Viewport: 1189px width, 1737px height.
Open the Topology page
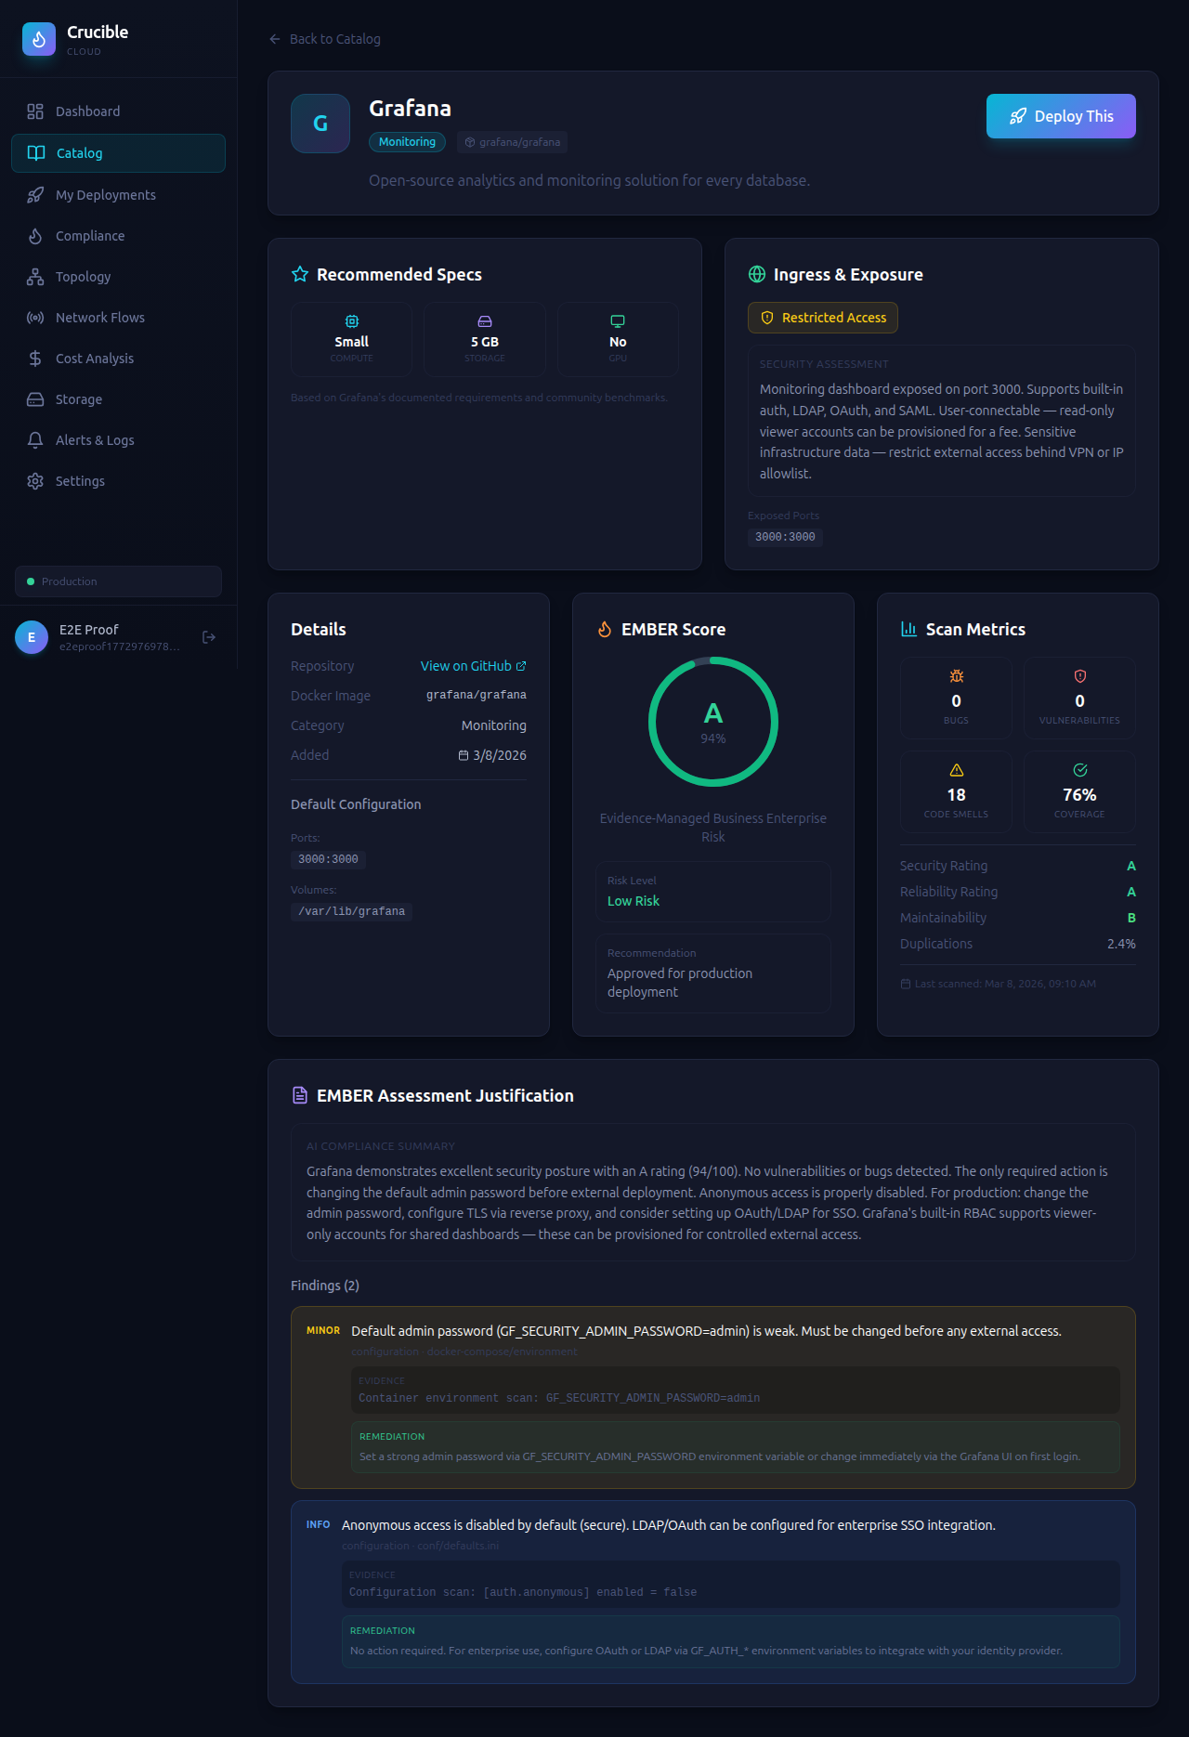click(x=118, y=277)
